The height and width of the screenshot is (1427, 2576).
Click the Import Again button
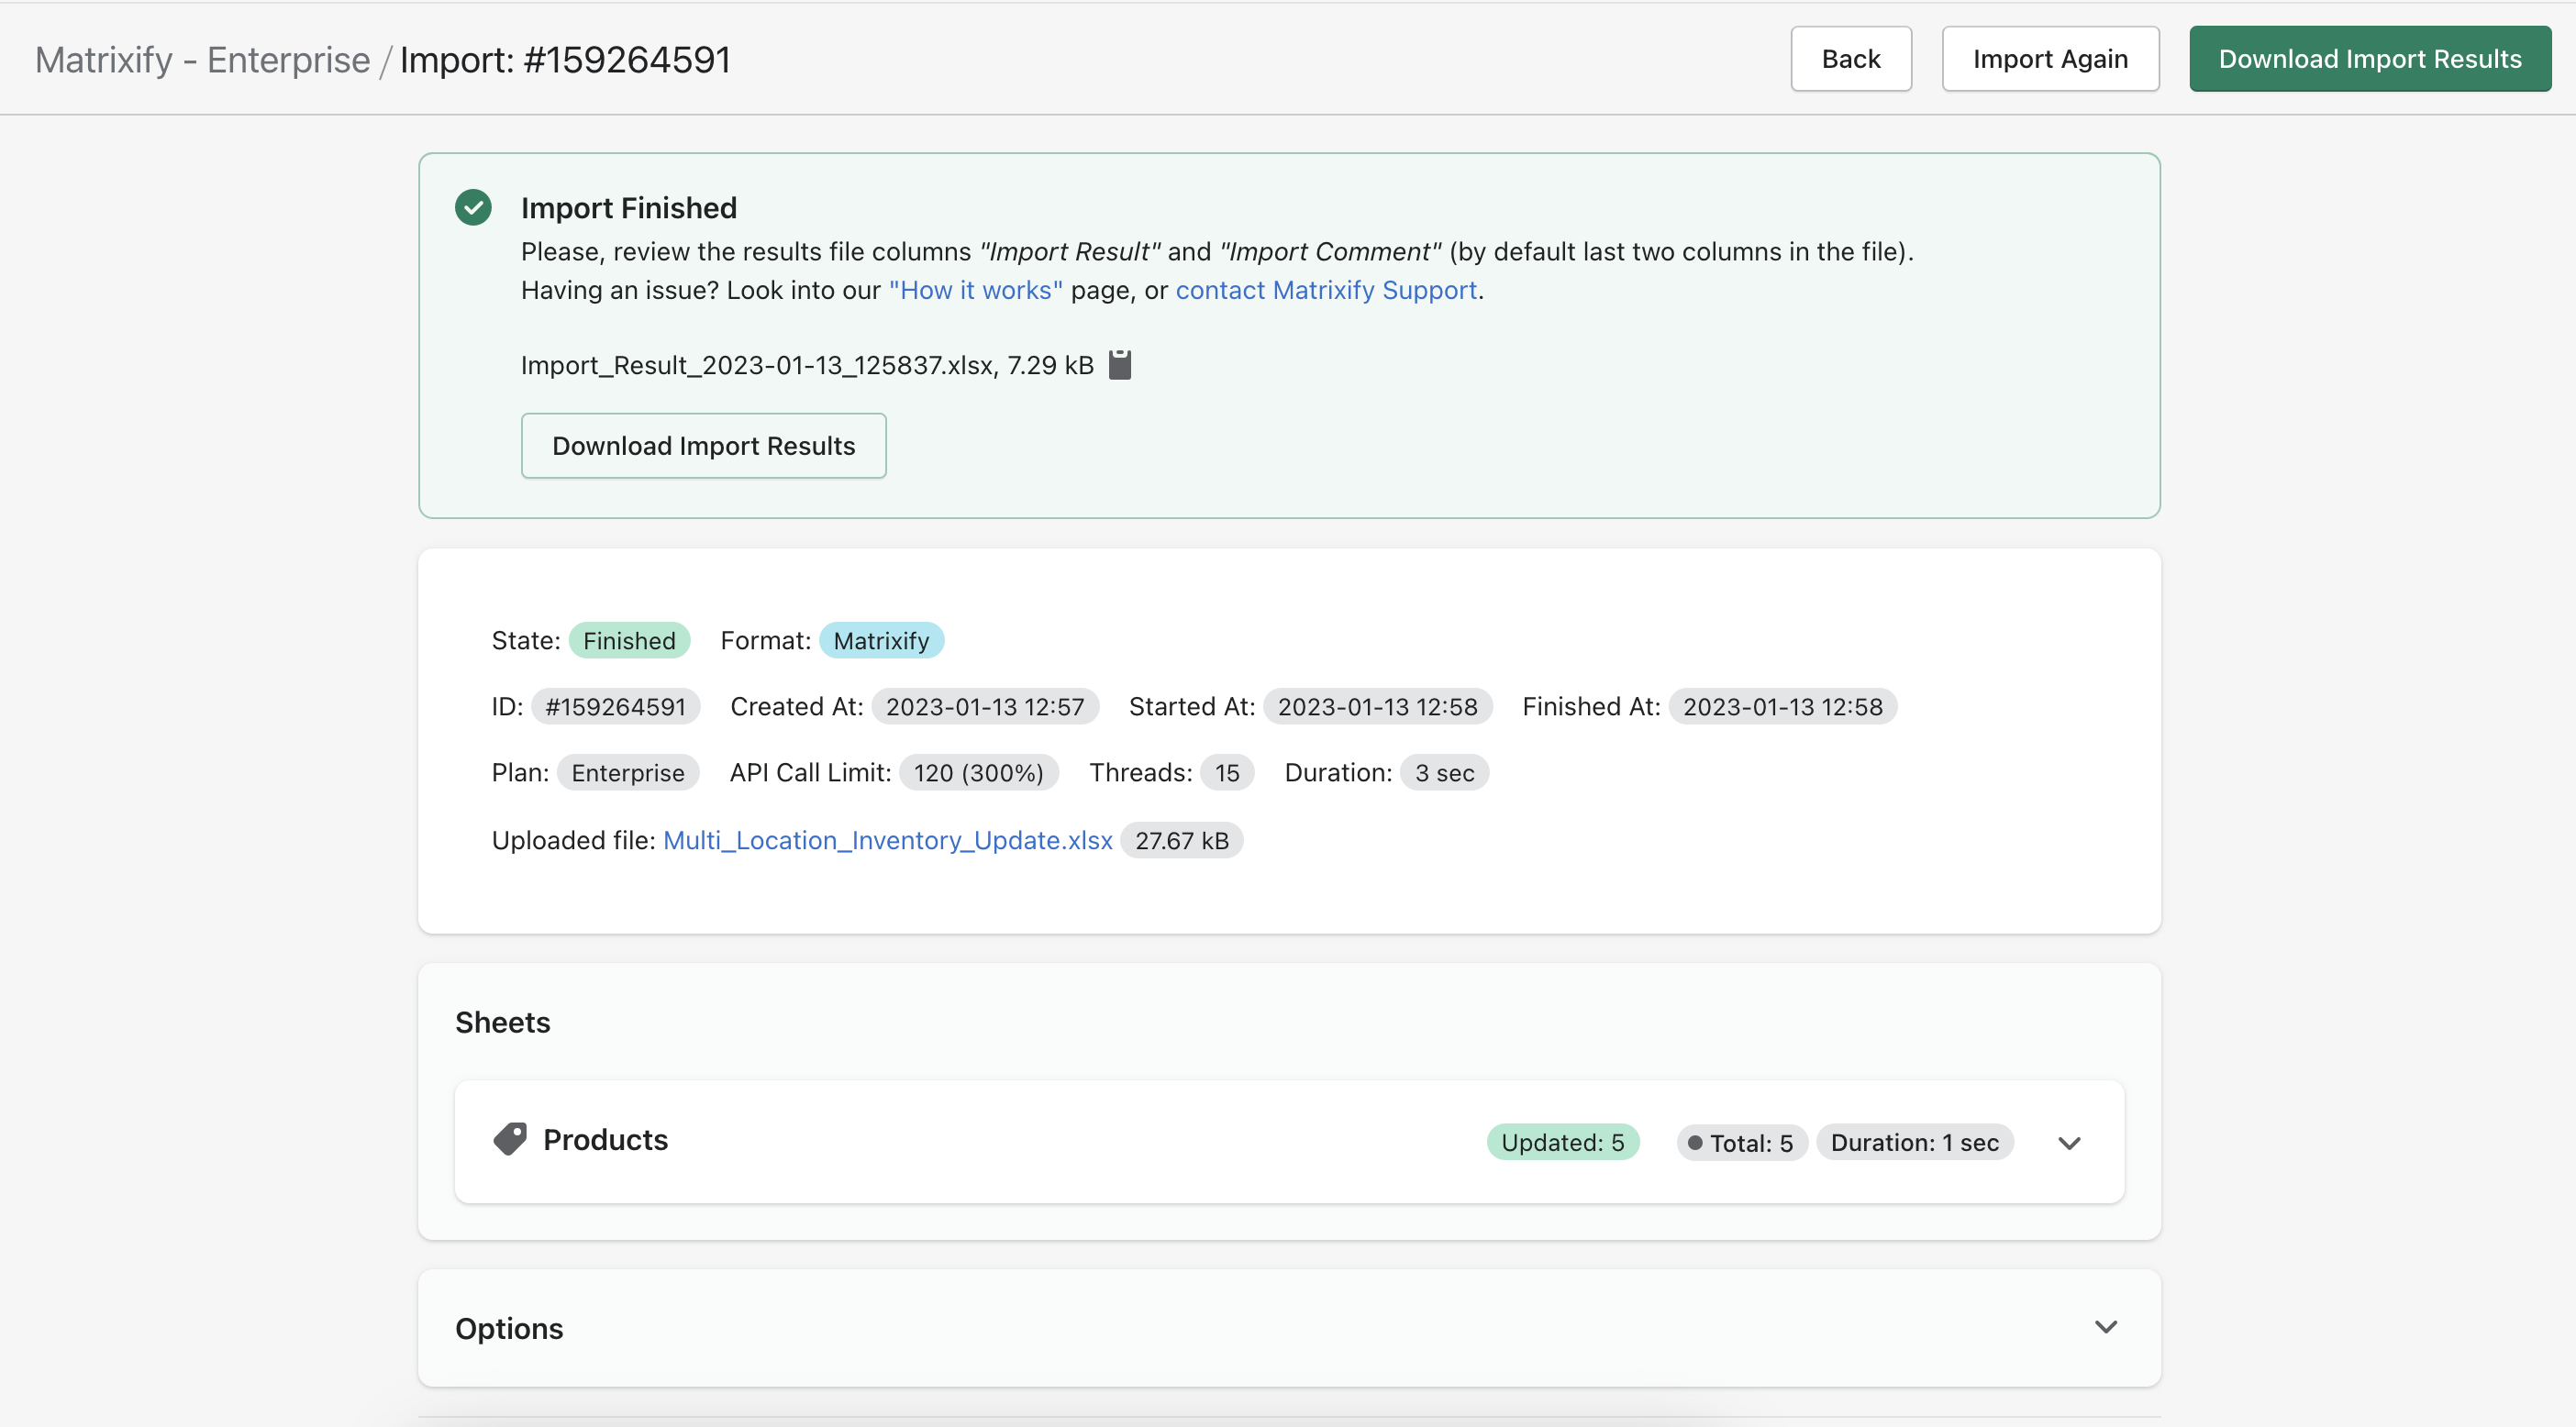[x=2049, y=59]
